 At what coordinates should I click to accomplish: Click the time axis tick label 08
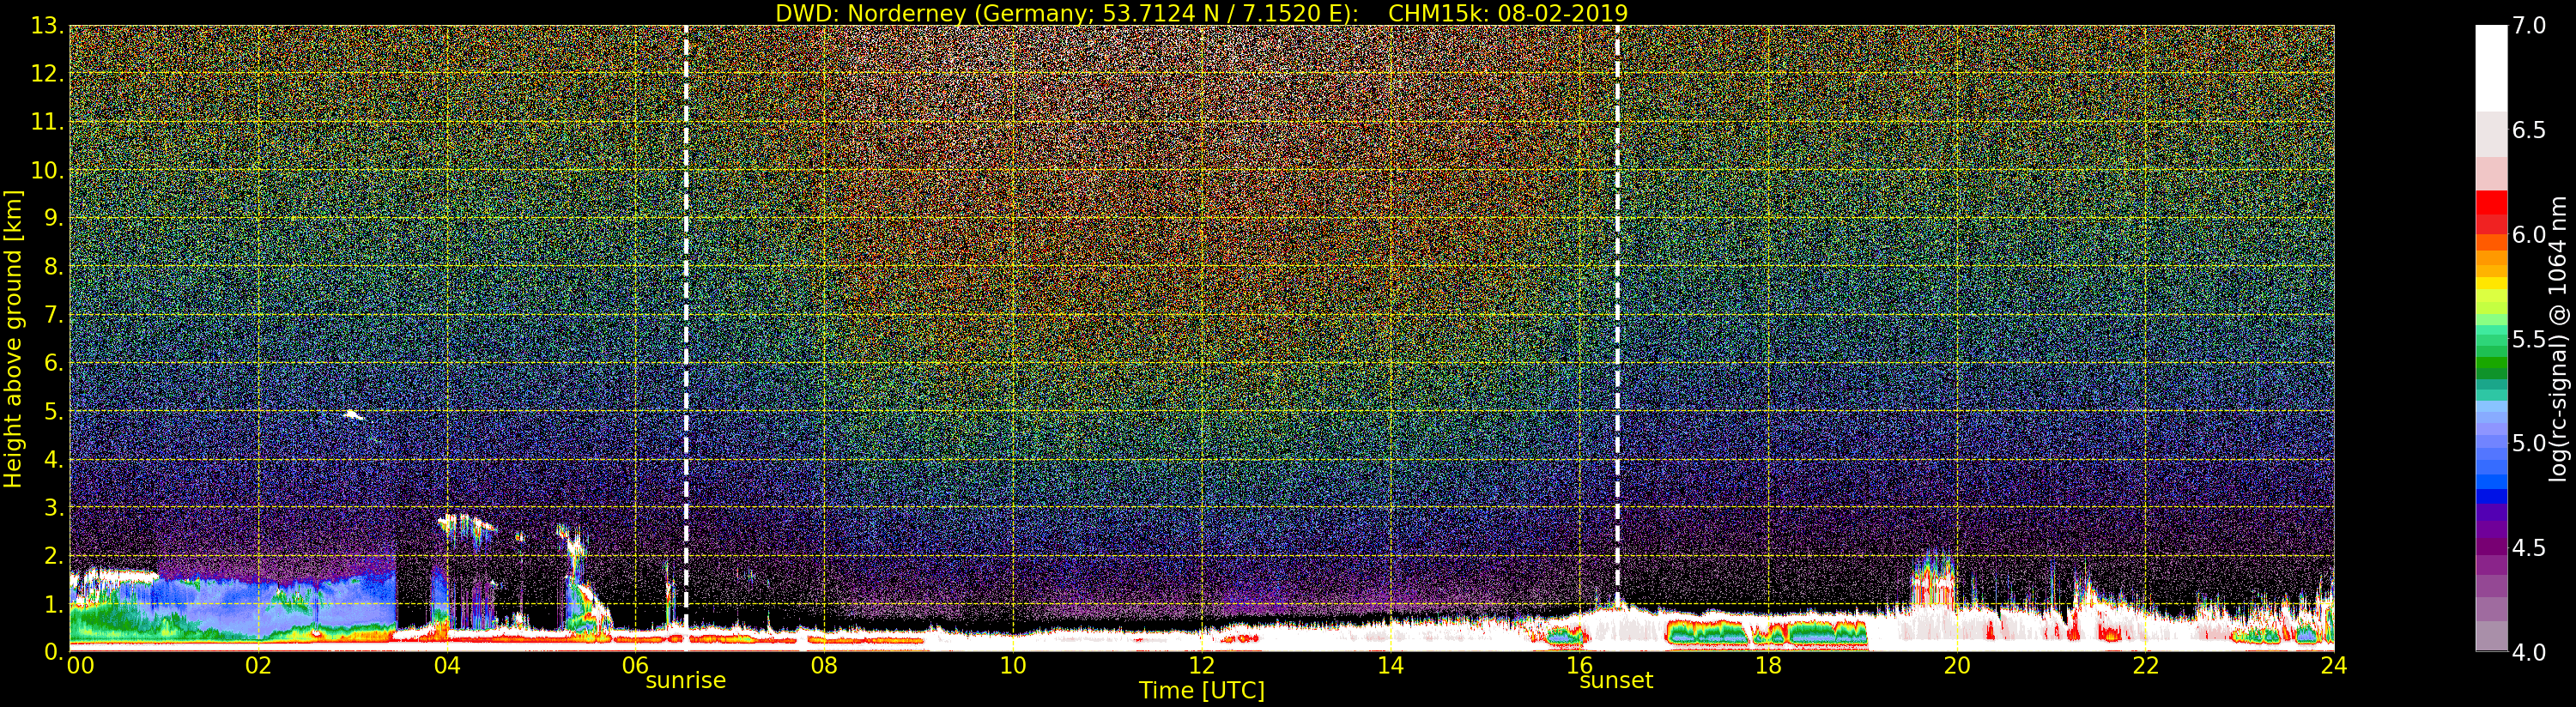coord(824,666)
